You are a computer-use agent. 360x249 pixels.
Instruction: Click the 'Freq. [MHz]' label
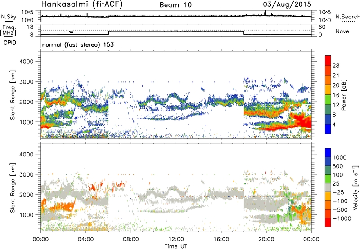tap(9, 31)
